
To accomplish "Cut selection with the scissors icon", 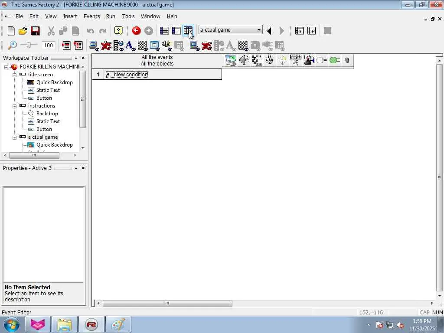I will click(51, 31).
